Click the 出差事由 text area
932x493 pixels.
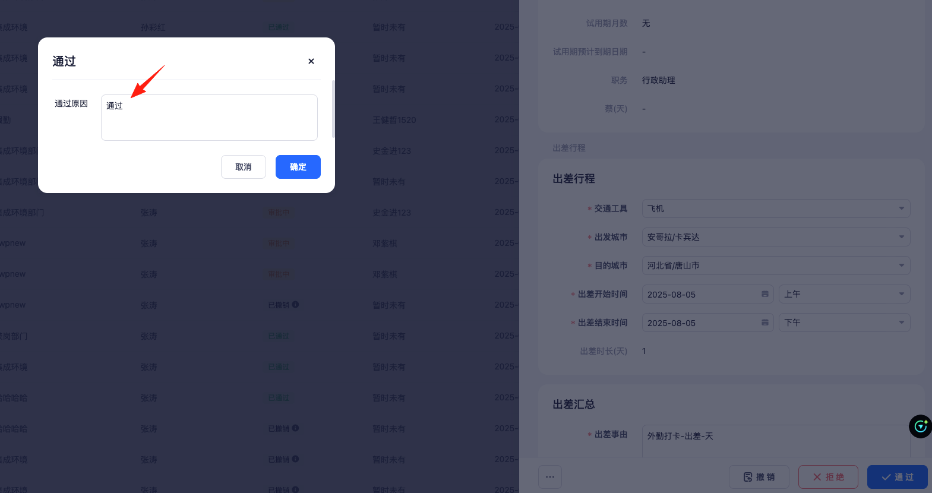tap(776, 441)
